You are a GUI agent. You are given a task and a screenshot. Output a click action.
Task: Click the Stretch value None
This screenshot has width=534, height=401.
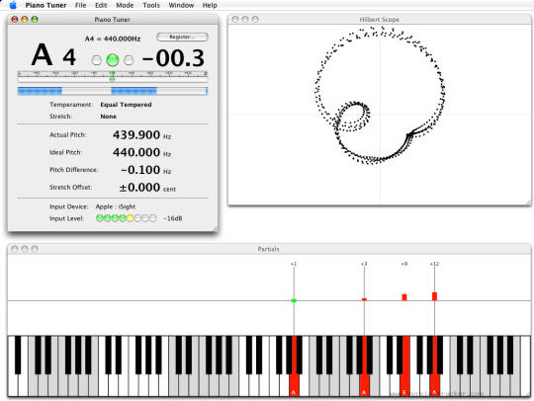click(x=109, y=117)
